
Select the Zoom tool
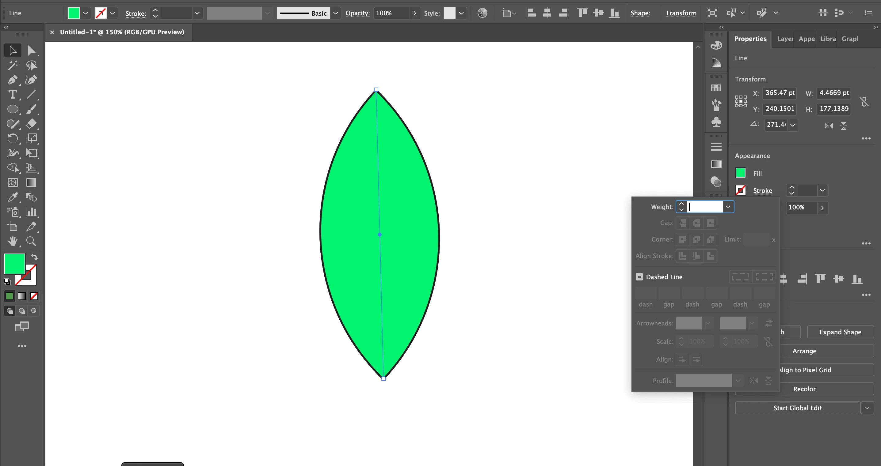pos(31,241)
